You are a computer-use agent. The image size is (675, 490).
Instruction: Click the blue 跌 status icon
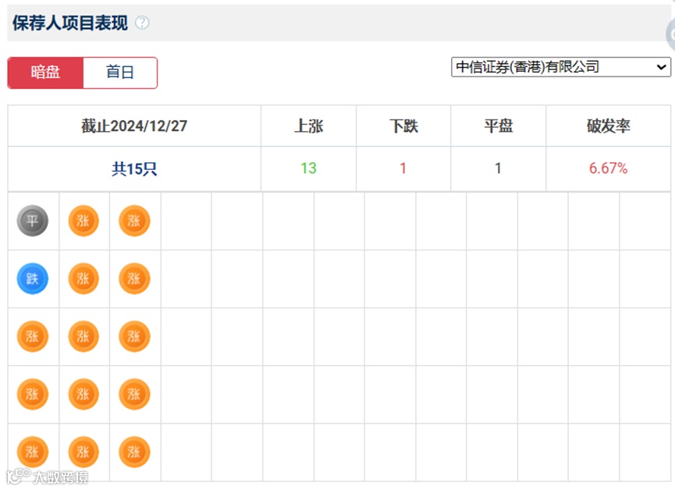32,279
